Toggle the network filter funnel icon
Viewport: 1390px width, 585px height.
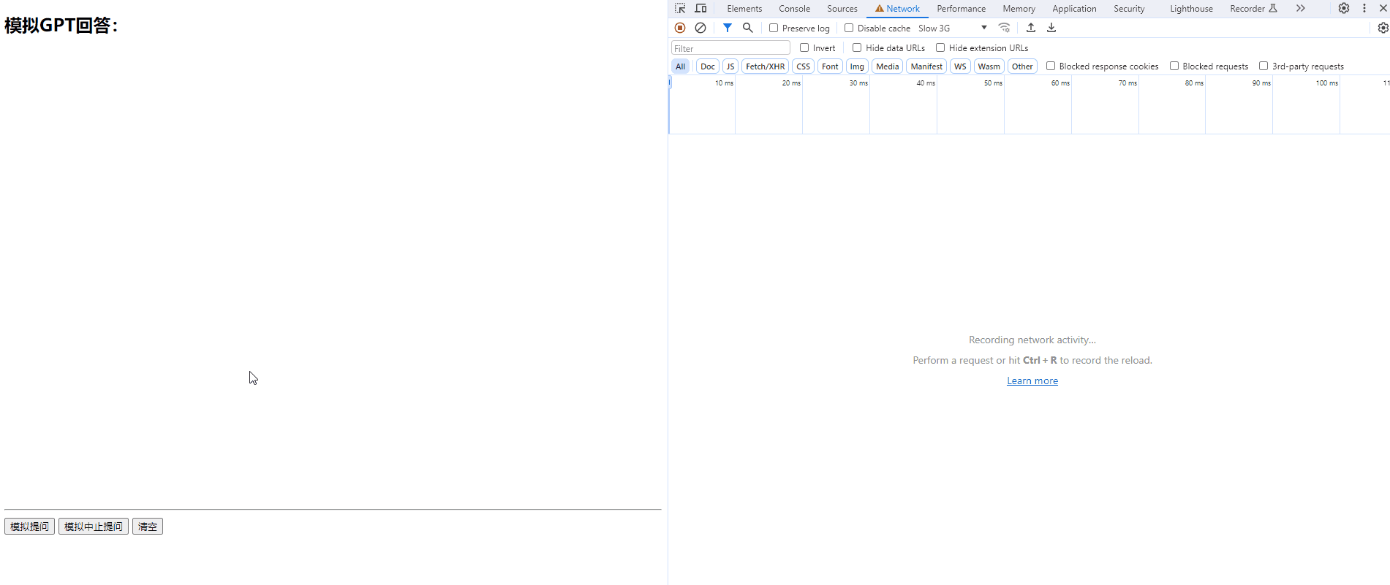pyautogui.click(x=728, y=28)
